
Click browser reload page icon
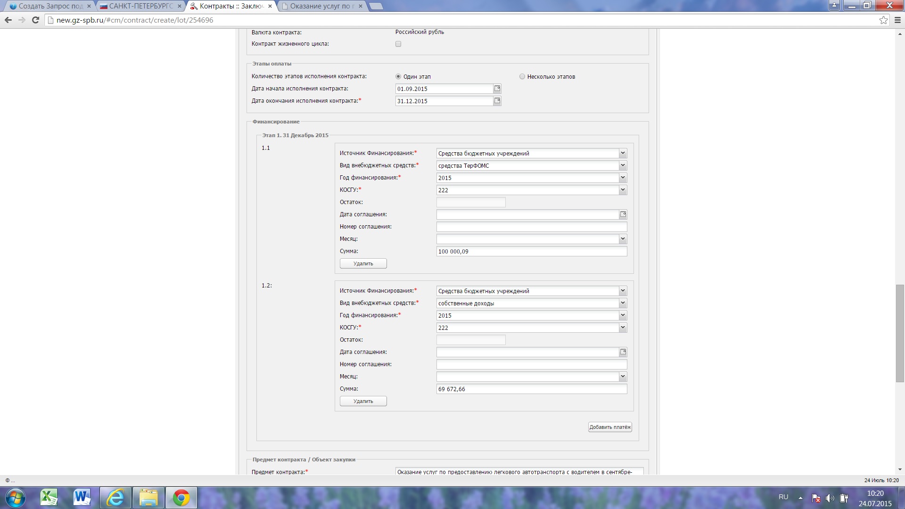(x=35, y=20)
